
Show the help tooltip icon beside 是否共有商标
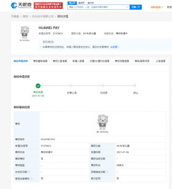click(x=31, y=179)
